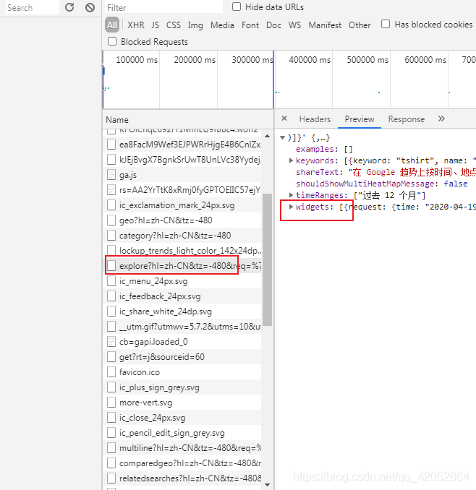
Task: Click the refresh icon beside Search
Action: pyautogui.click(x=69, y=7)
